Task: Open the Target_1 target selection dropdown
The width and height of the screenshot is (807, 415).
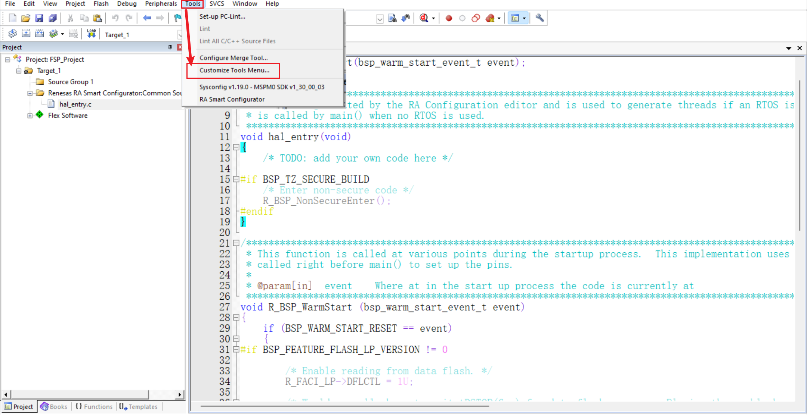Action: coord(179,35)
